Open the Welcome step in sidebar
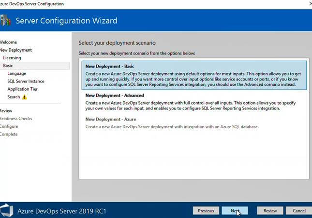The image size is (312, 218). [8, 42]
